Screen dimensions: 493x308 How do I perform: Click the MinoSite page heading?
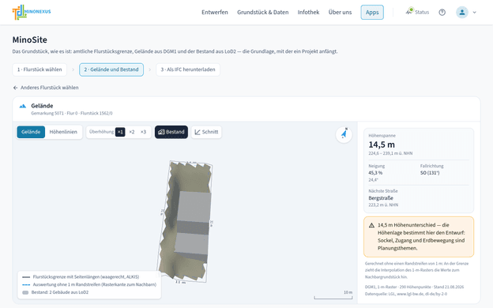(30, 40)
